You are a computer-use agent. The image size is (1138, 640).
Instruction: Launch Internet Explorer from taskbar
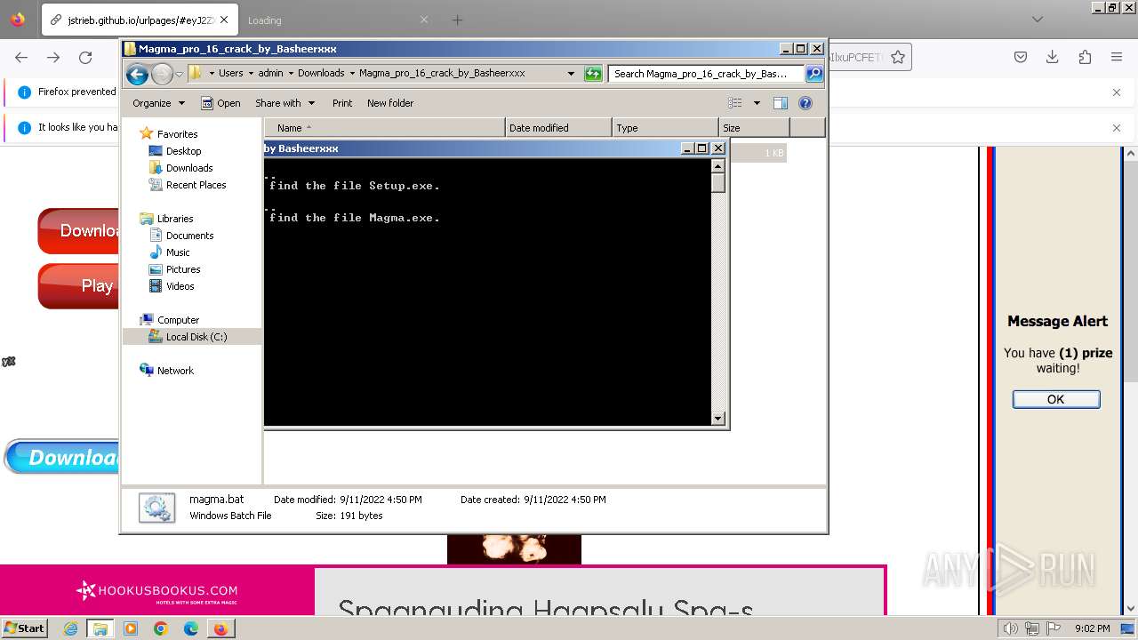(x=70, y=628)
